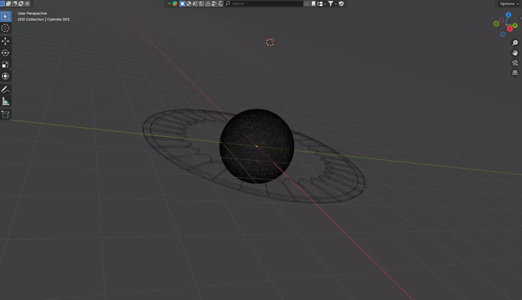The image size is (522, 300).
Task: Toggle perspective/orthographic grid button
Action: [515, 73]
